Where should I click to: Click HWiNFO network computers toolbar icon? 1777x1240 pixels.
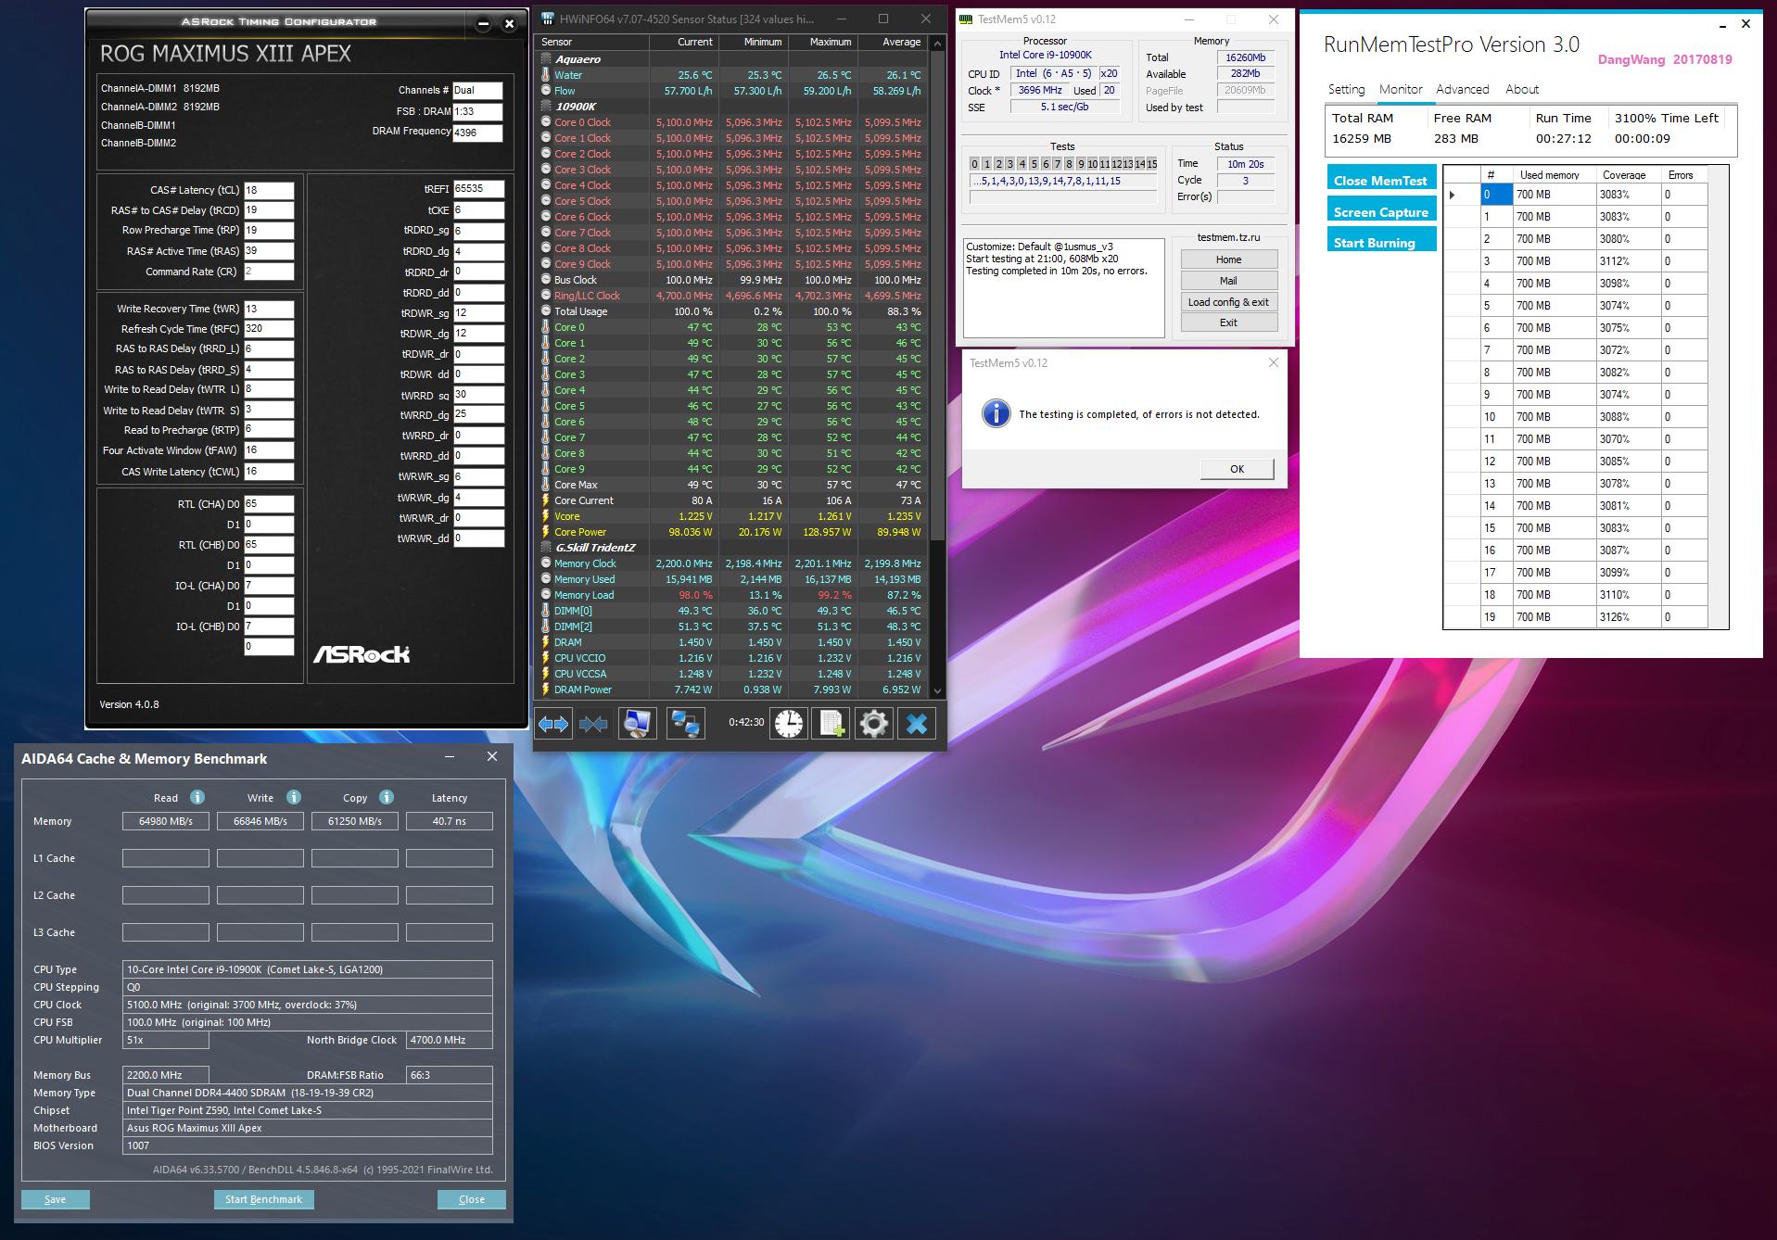(685, 724)
